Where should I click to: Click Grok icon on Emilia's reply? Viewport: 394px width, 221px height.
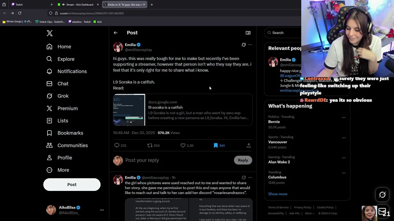point(244,177)
